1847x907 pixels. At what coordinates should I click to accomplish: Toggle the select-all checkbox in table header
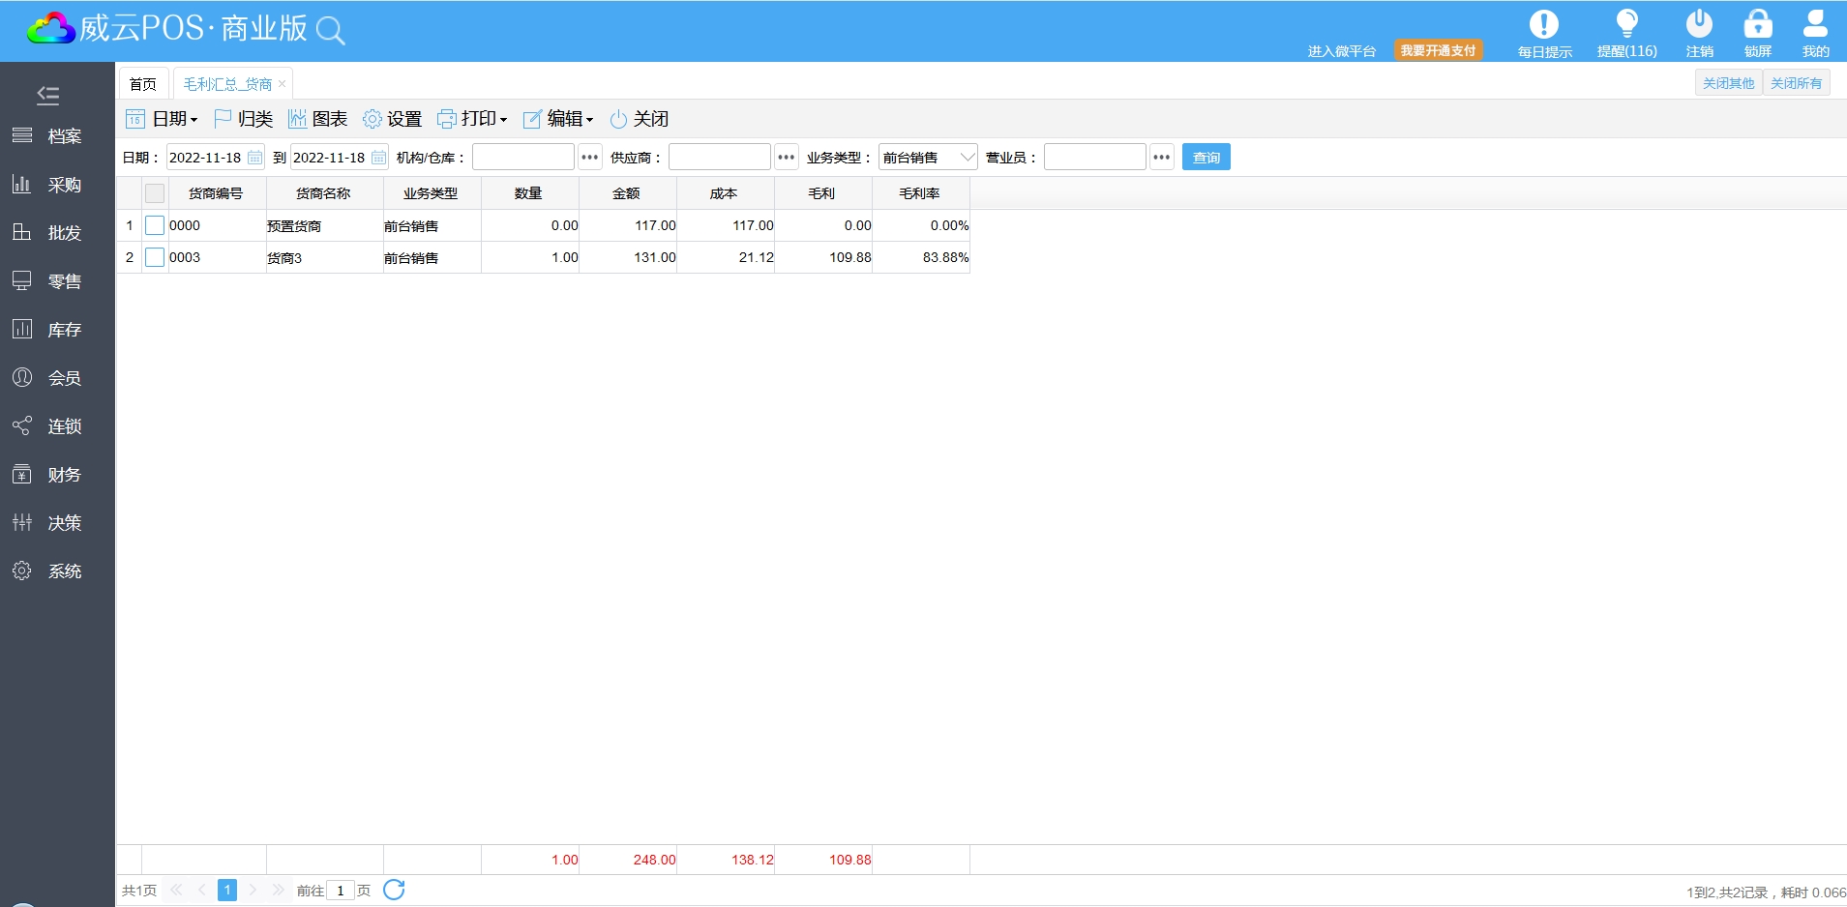[x=155, y=193]
